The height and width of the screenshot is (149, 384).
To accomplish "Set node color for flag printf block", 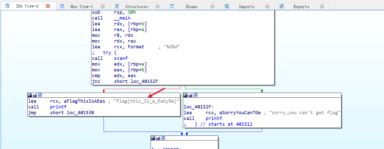I will coord(30,95).
